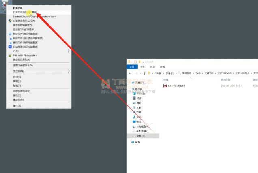This screenshot has width=258, height=173.
Task: Open 本地磁盘 (C:) in the navigation pane
Action: point(142,126)
